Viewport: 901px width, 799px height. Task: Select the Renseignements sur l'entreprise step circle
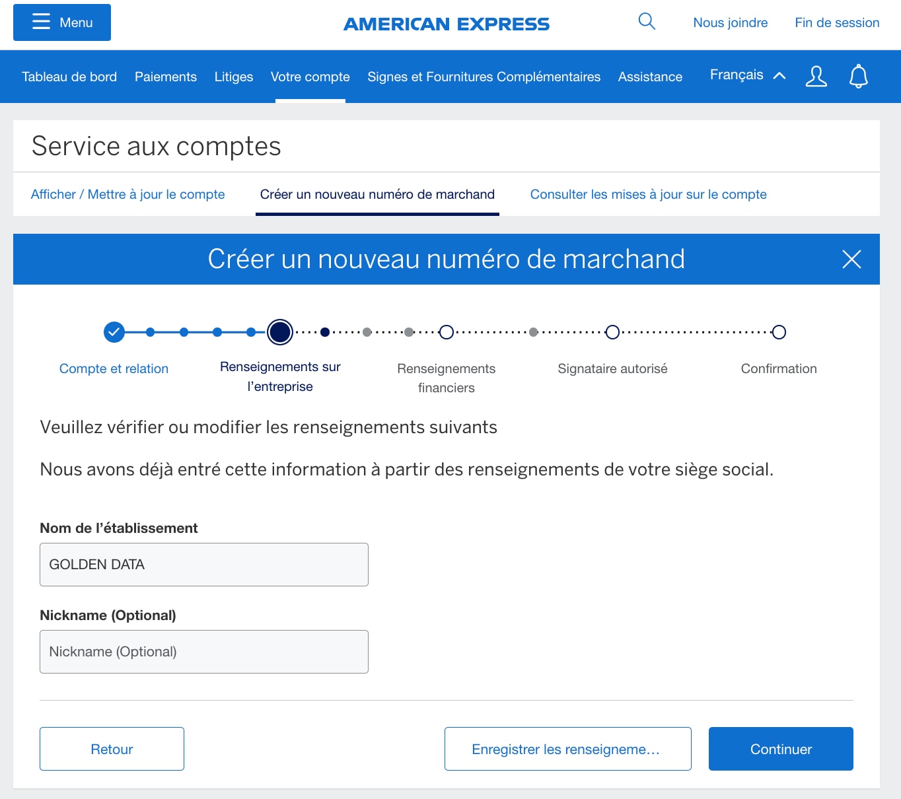279,332
